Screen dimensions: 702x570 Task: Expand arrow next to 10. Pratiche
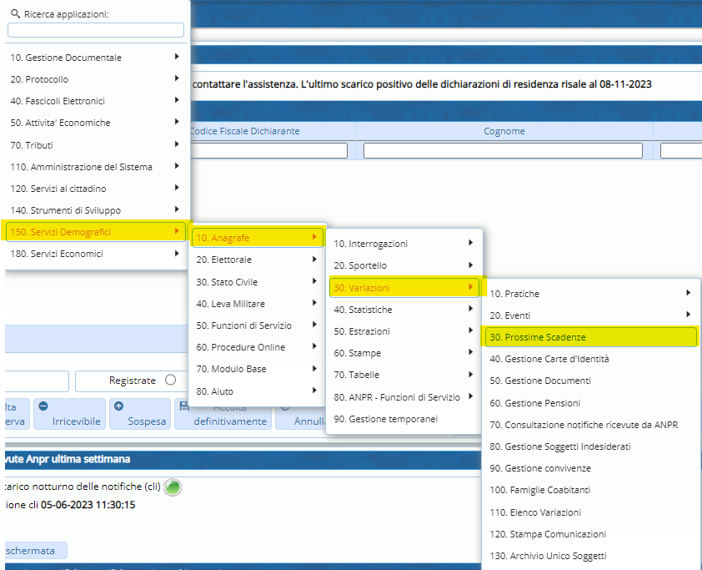pyautogui.click(x=688, y=293)
